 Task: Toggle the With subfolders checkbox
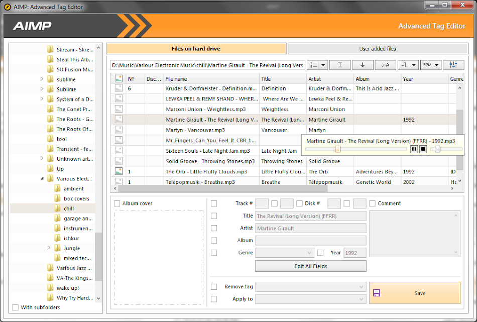coord(16,307)
